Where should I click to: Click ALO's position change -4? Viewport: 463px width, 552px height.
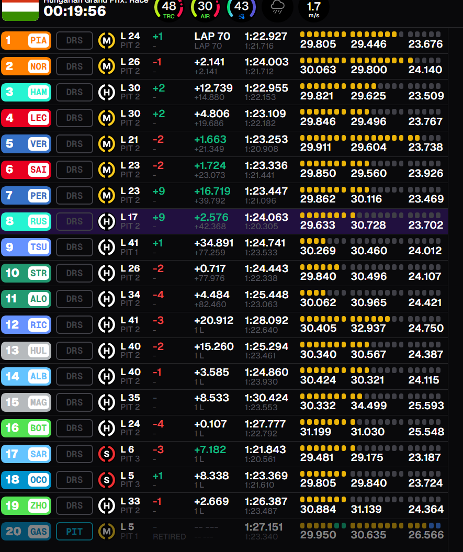159,295
